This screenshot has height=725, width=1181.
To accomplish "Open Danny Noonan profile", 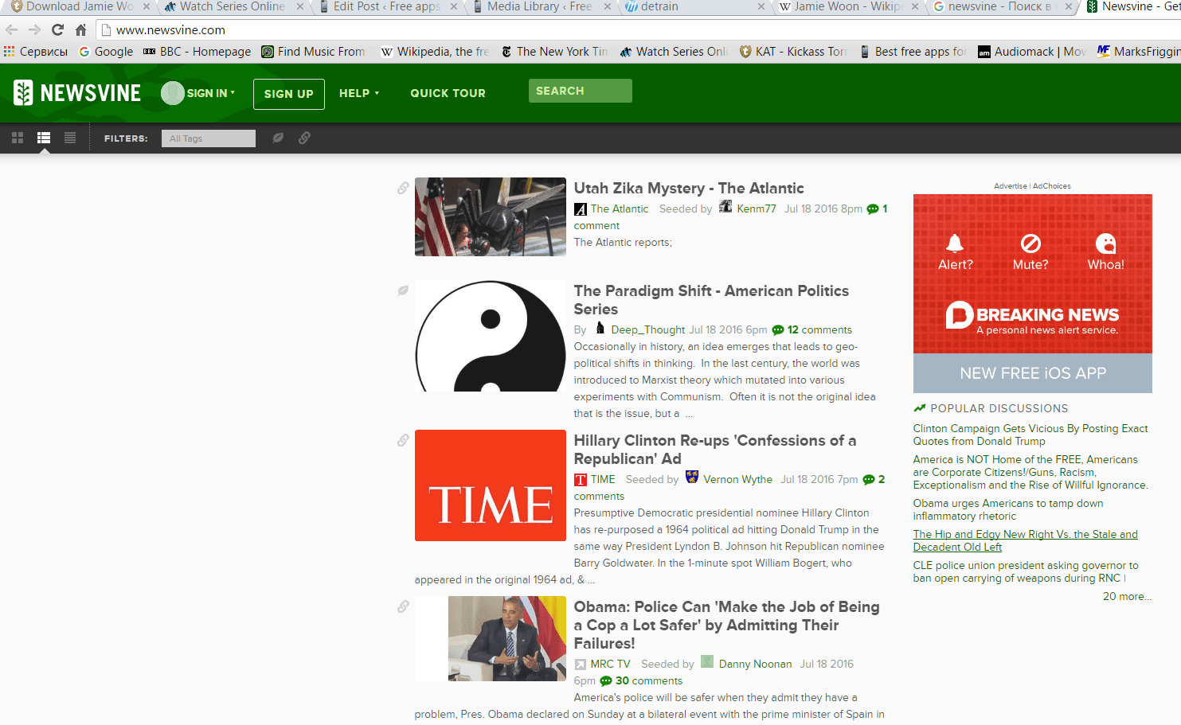I will click(x=755, y=664).
